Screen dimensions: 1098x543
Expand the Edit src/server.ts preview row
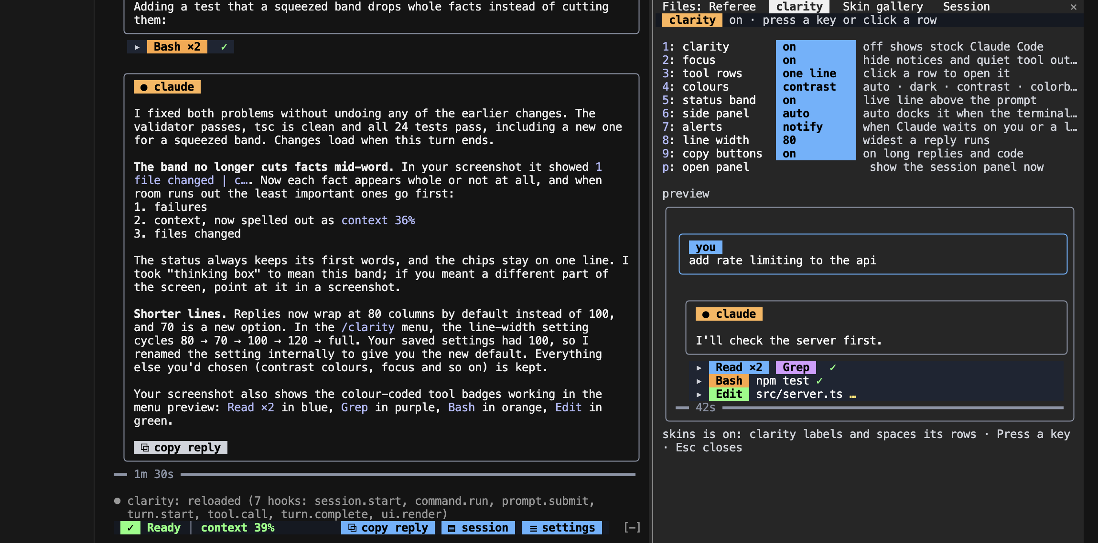point(699,394)
